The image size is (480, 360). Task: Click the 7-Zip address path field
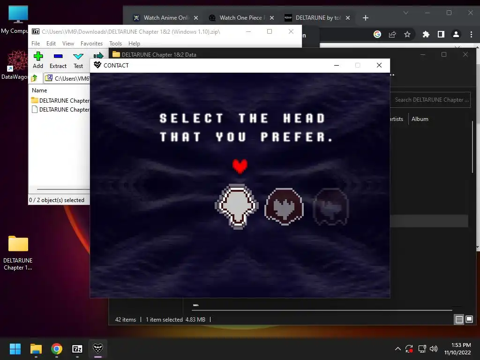tap(67, 78)
